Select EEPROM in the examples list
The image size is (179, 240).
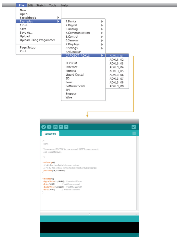tap(83, 63)
